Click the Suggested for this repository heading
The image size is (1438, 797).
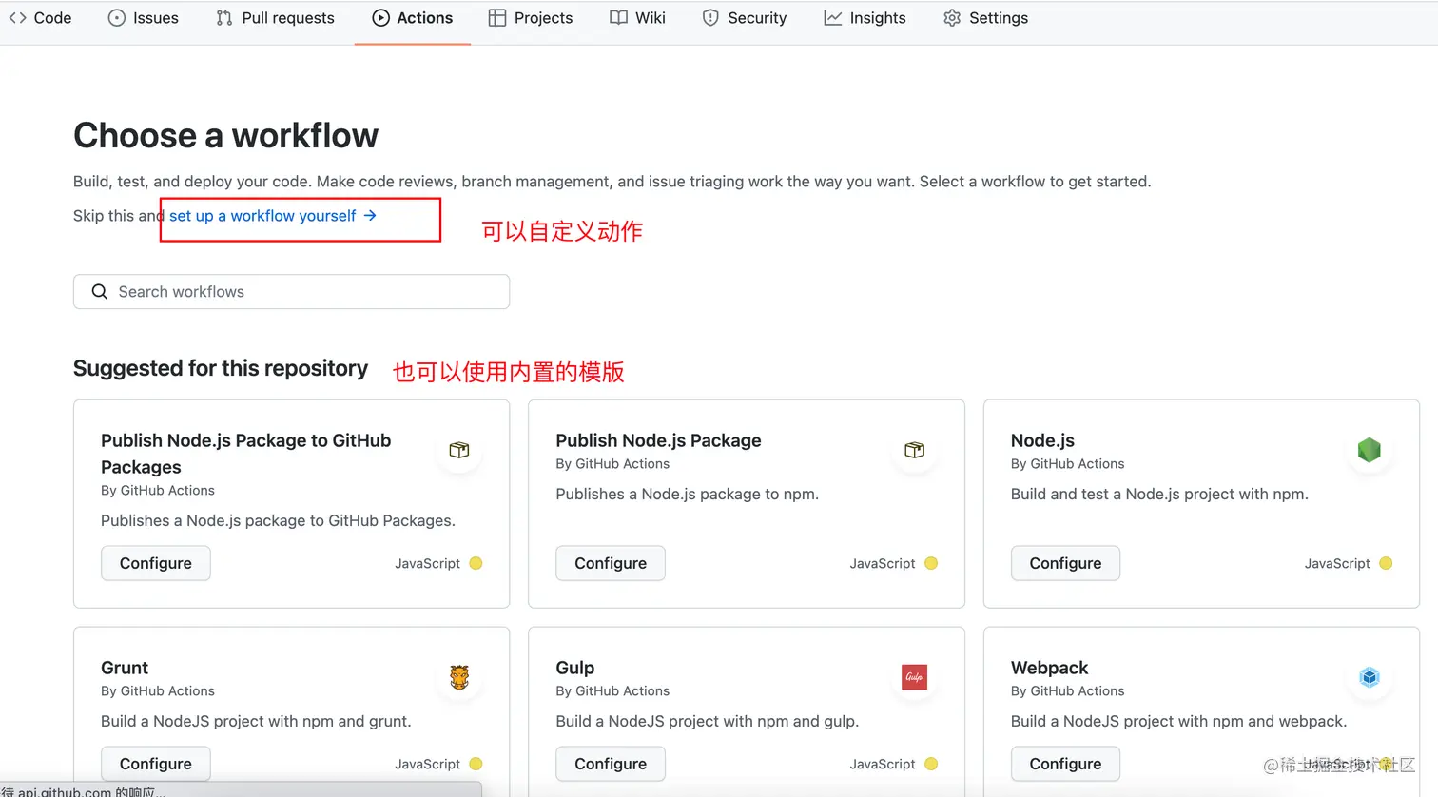click(x=221, y=368)
